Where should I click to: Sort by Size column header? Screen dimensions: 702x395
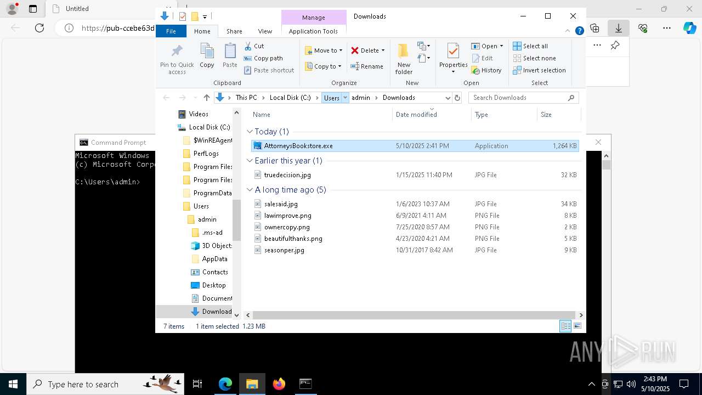point(558,115)
